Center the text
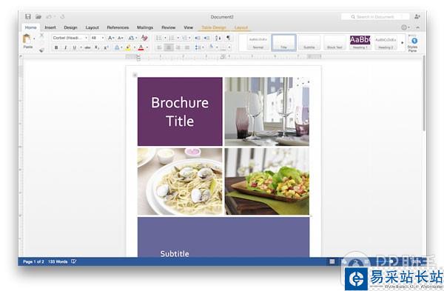 point(169,47)
